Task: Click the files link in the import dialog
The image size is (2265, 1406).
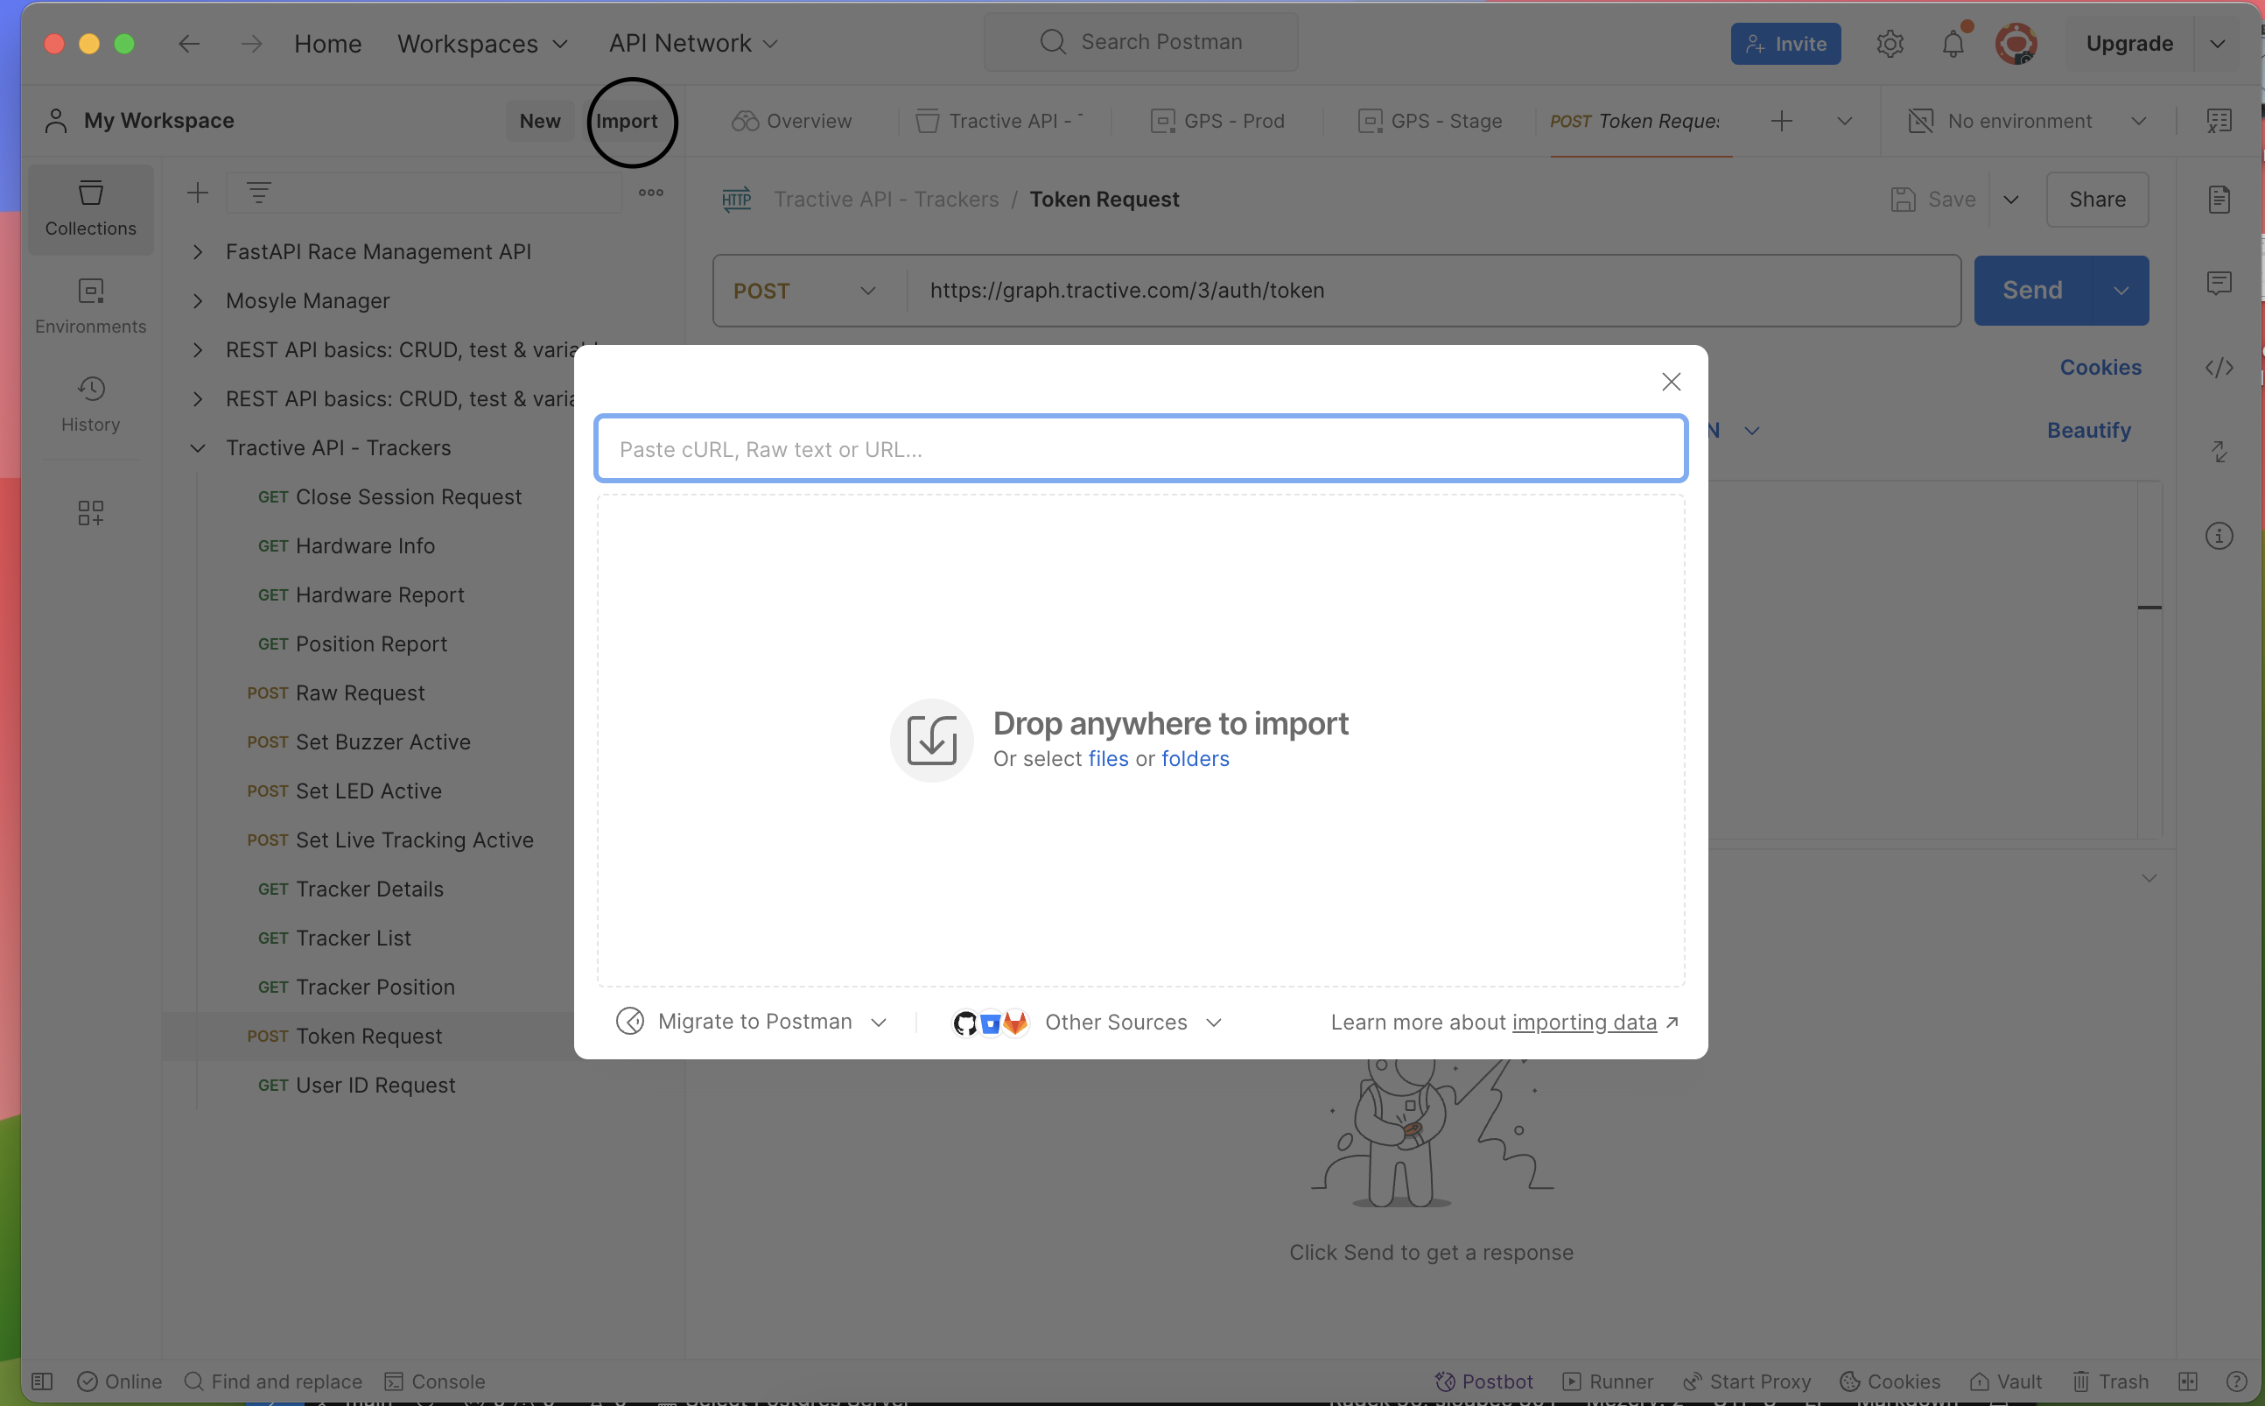Action: pyautogui.click(x=1108, y=758)
